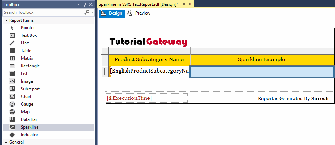This screenshot has width=335, height=145.
Task: Choose the Rectangle item icon
Action: [12, 66]
